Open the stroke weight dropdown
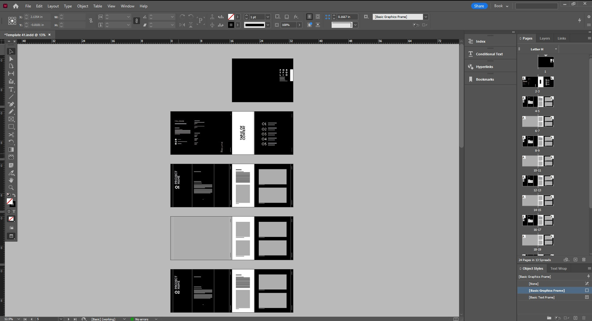 pos(268,17)
